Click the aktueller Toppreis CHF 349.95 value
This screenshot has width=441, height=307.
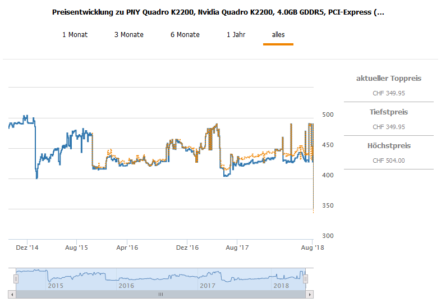[x=389, y=93]
